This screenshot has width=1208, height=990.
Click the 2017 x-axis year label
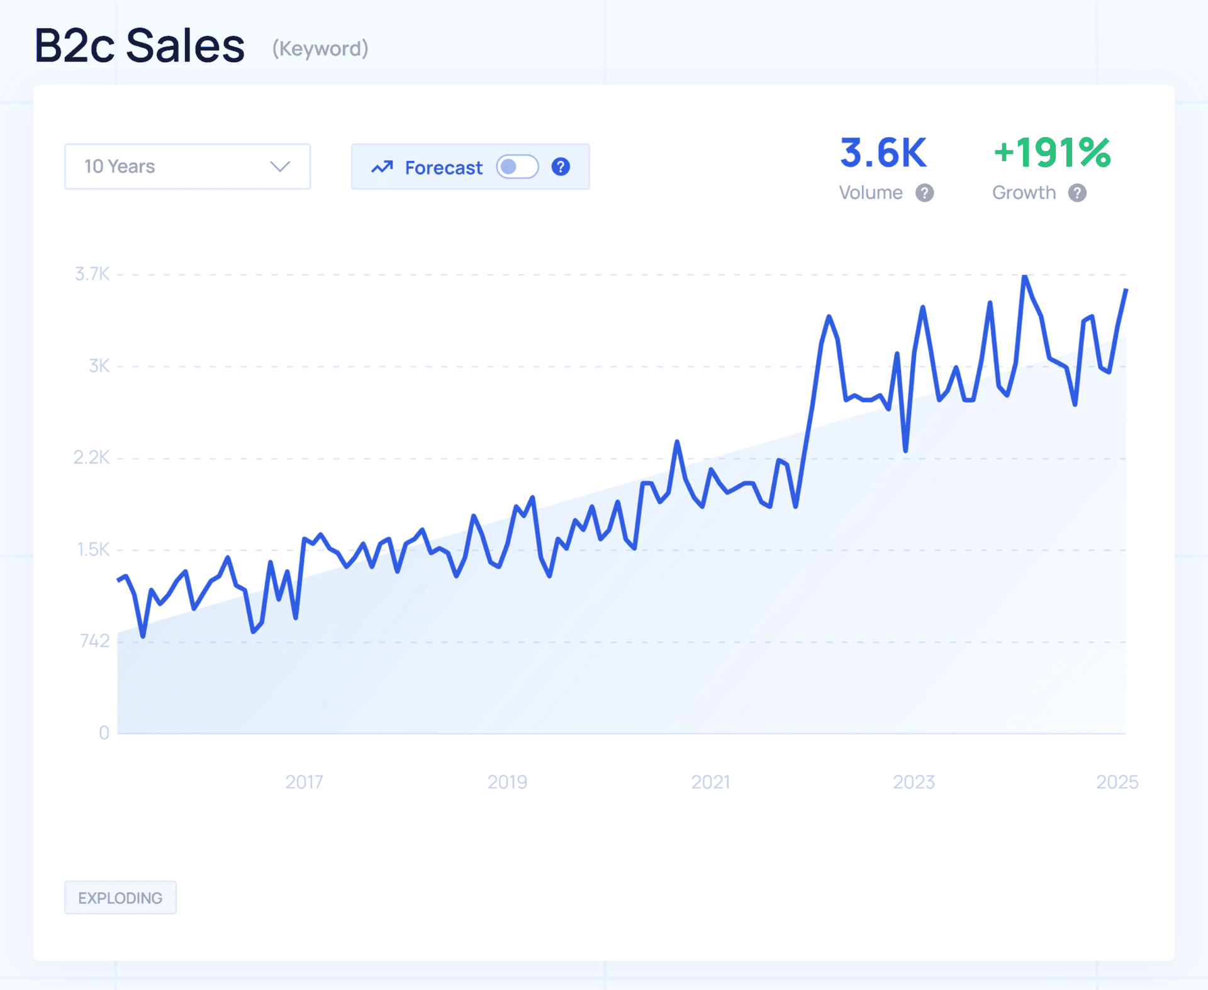[304, 782]
